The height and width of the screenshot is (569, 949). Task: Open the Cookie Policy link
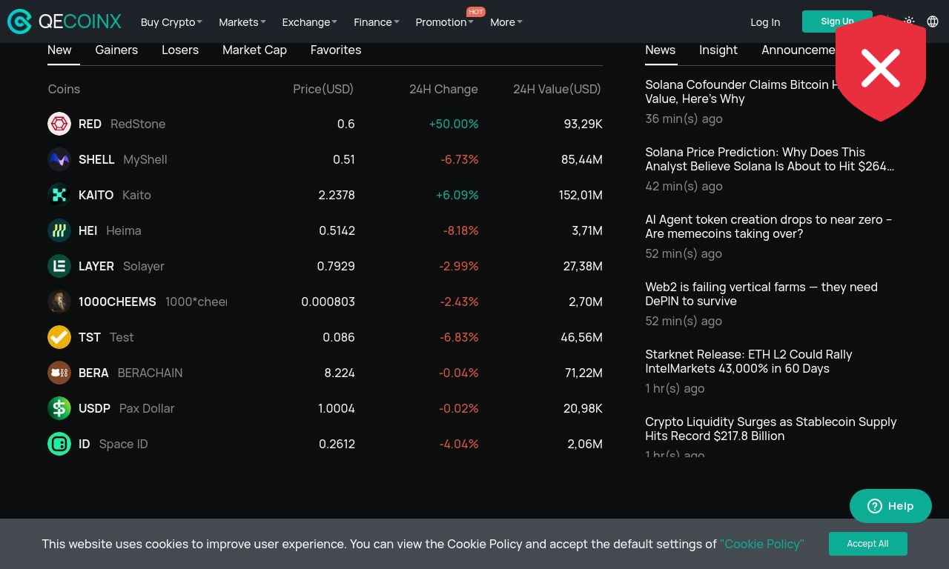coord(762,544)
